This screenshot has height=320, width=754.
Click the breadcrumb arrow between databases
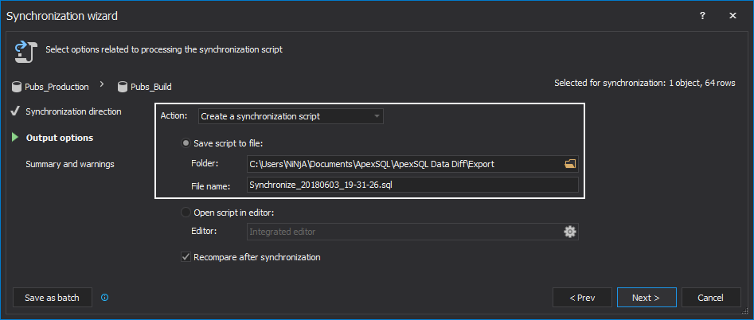click(x=103, y=84)
